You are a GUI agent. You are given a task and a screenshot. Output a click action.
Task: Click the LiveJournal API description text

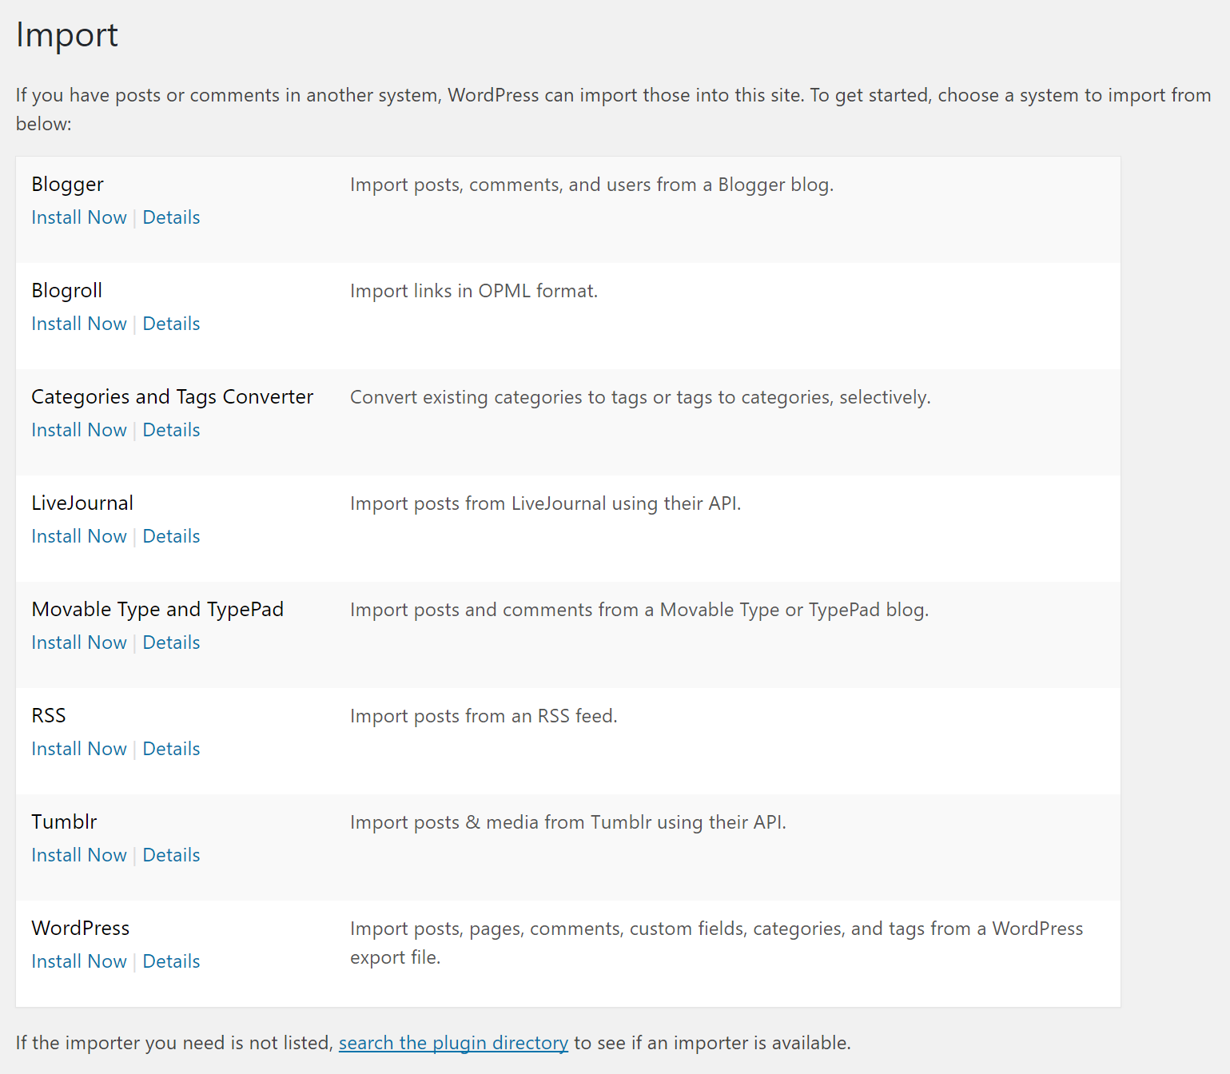pos(545,503)
